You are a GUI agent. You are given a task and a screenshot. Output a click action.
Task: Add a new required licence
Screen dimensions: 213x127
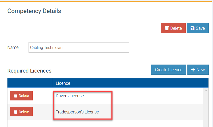pos(198,70)
